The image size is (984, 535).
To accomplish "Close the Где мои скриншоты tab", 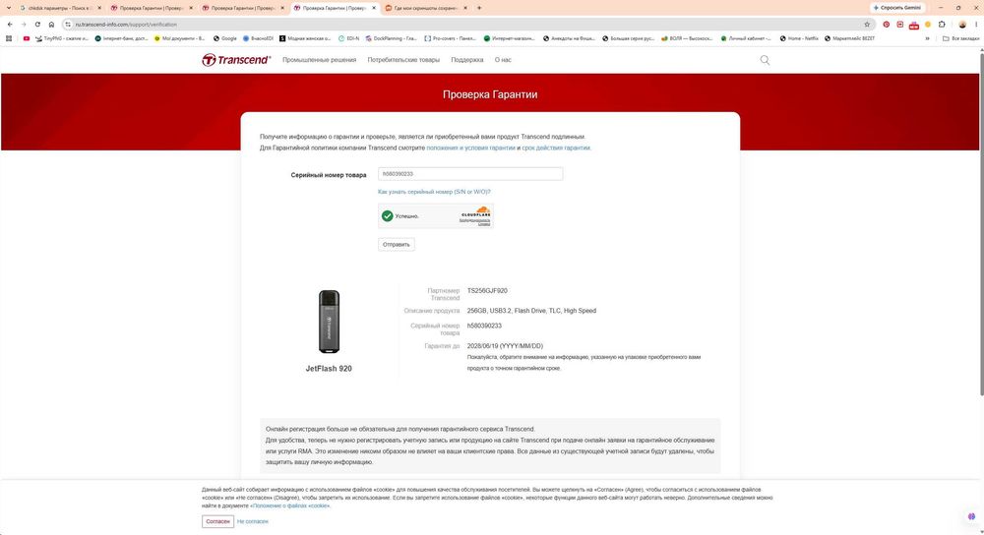I will [465, 8].
